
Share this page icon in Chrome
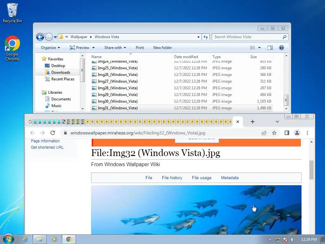pyautogui.click(x=264, y=133)
